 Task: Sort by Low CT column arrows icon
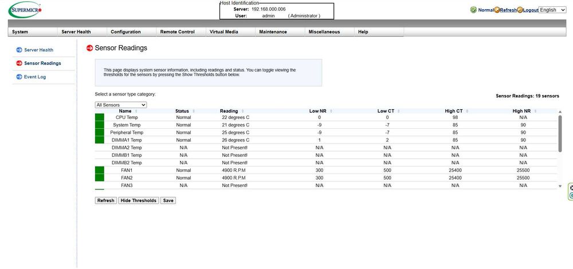click(x=399, y=111)
